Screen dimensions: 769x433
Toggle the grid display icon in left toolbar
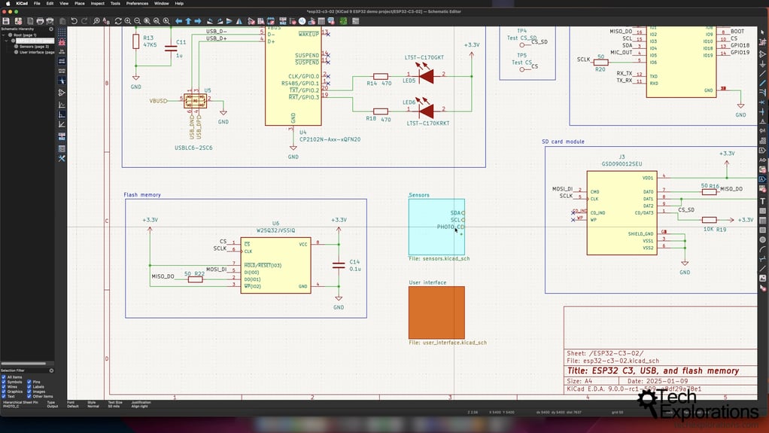(62, 34)
